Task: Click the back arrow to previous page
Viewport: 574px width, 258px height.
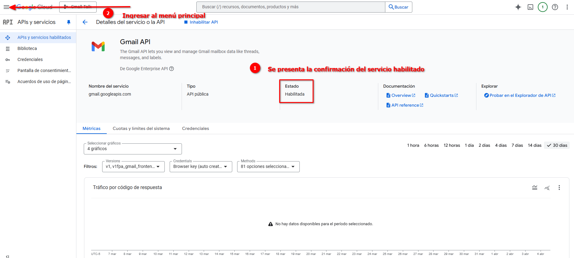Action: point(85,22)
